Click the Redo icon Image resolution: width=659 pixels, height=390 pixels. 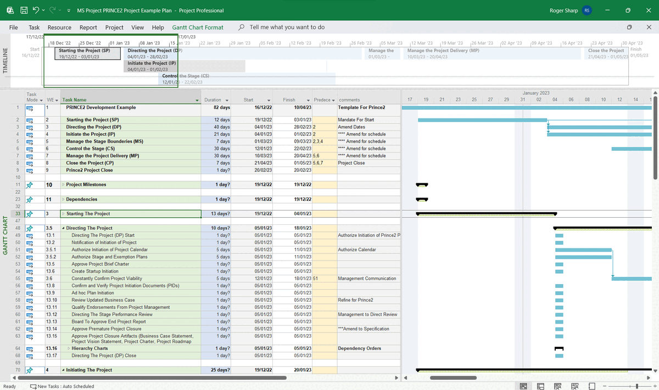pyautogui.click(x=52, y=9)
